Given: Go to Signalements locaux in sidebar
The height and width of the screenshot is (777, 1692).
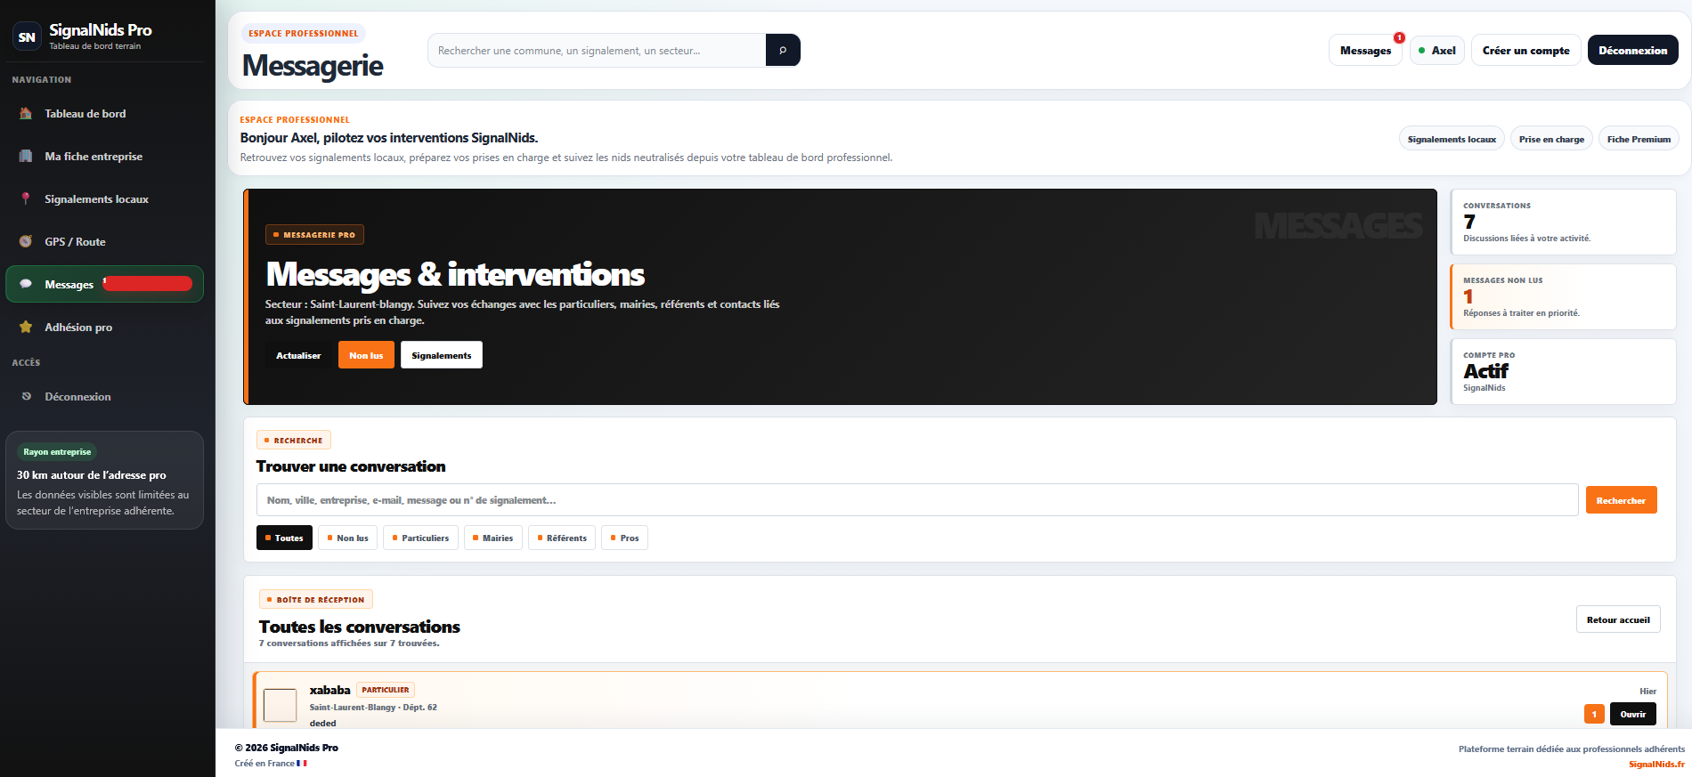Looking at the screenshot, I should click(104, 199).
